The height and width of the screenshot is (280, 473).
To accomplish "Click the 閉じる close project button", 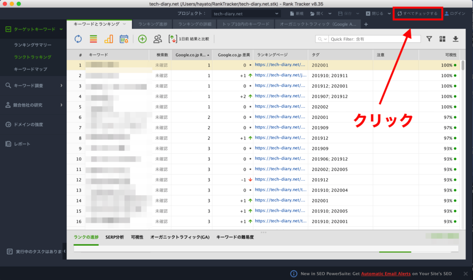I will pos(375,13).
